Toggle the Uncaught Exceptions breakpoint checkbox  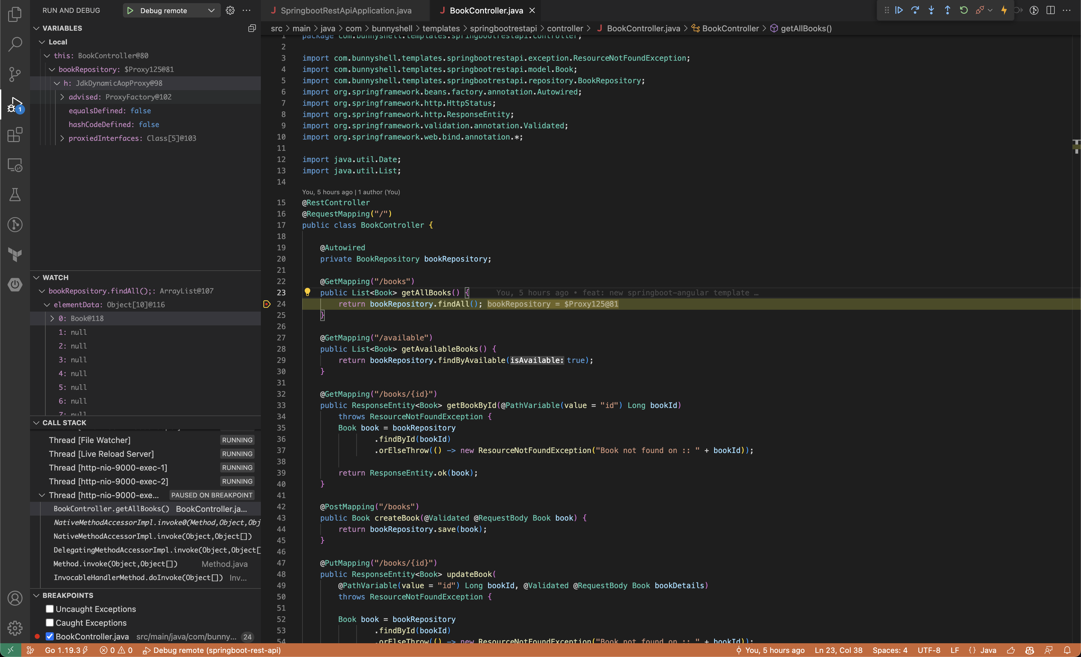(x=49, y=609)
